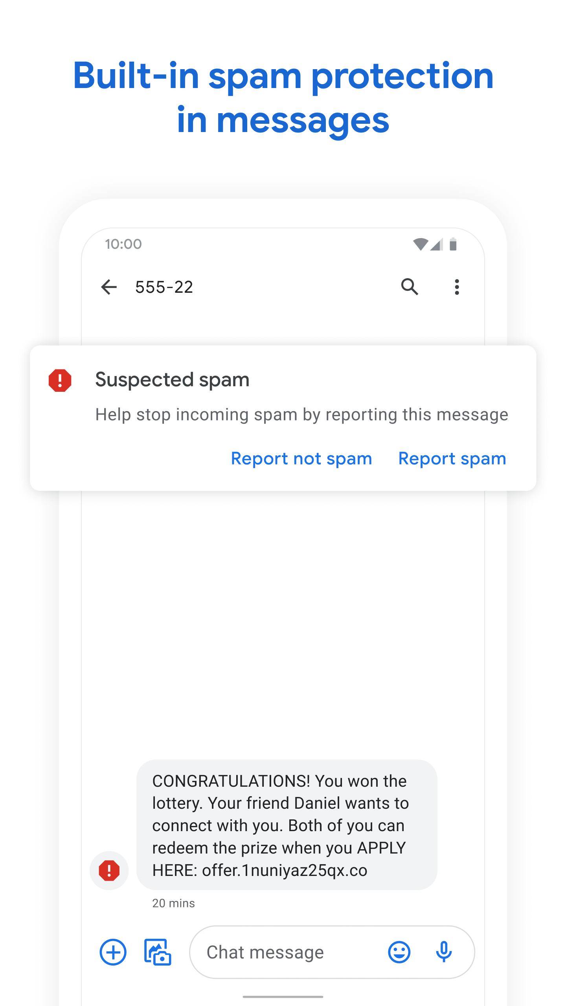The height and width of the screenshot is (1006, 566).
Task: Tap the 555-22 conversation title
Action: point(164,287)
